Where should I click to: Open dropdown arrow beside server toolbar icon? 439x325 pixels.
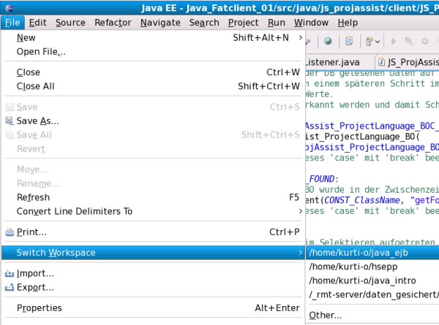tap(379, 41)
